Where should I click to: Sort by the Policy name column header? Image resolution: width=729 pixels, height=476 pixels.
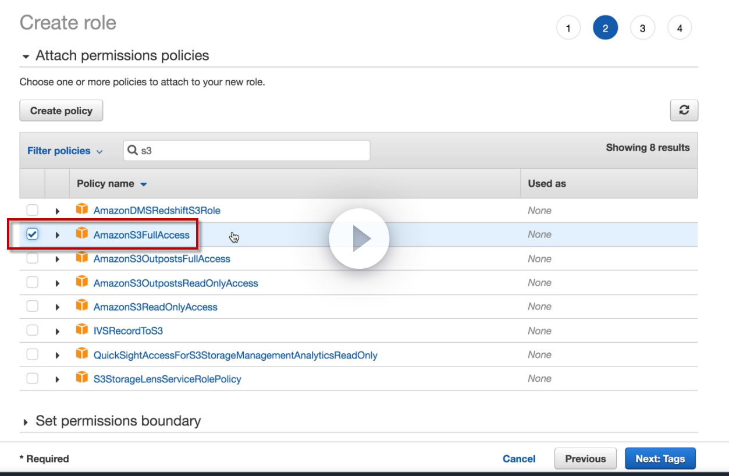112,184
